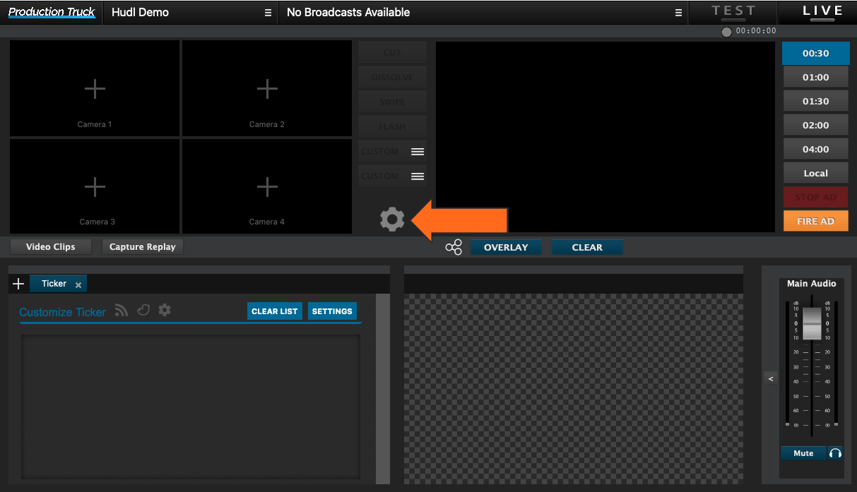Click the FIRE AD button
The image size is (857, 492).
(815, 220)
